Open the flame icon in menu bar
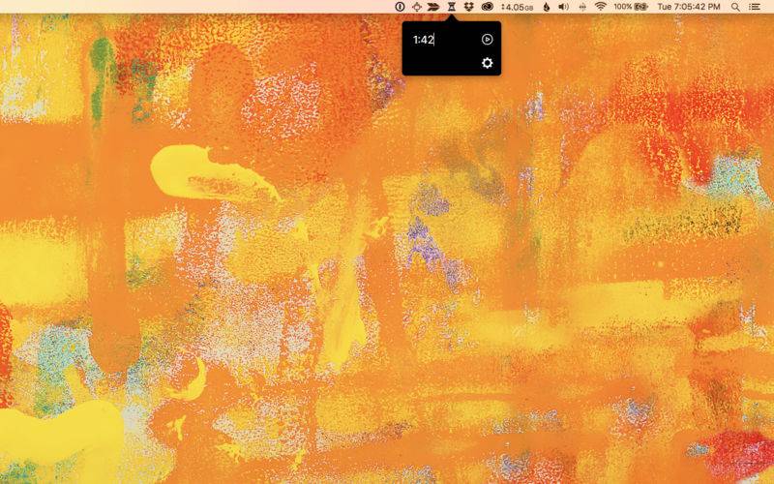This screenshot has width=774, height=484. [546, 7]
